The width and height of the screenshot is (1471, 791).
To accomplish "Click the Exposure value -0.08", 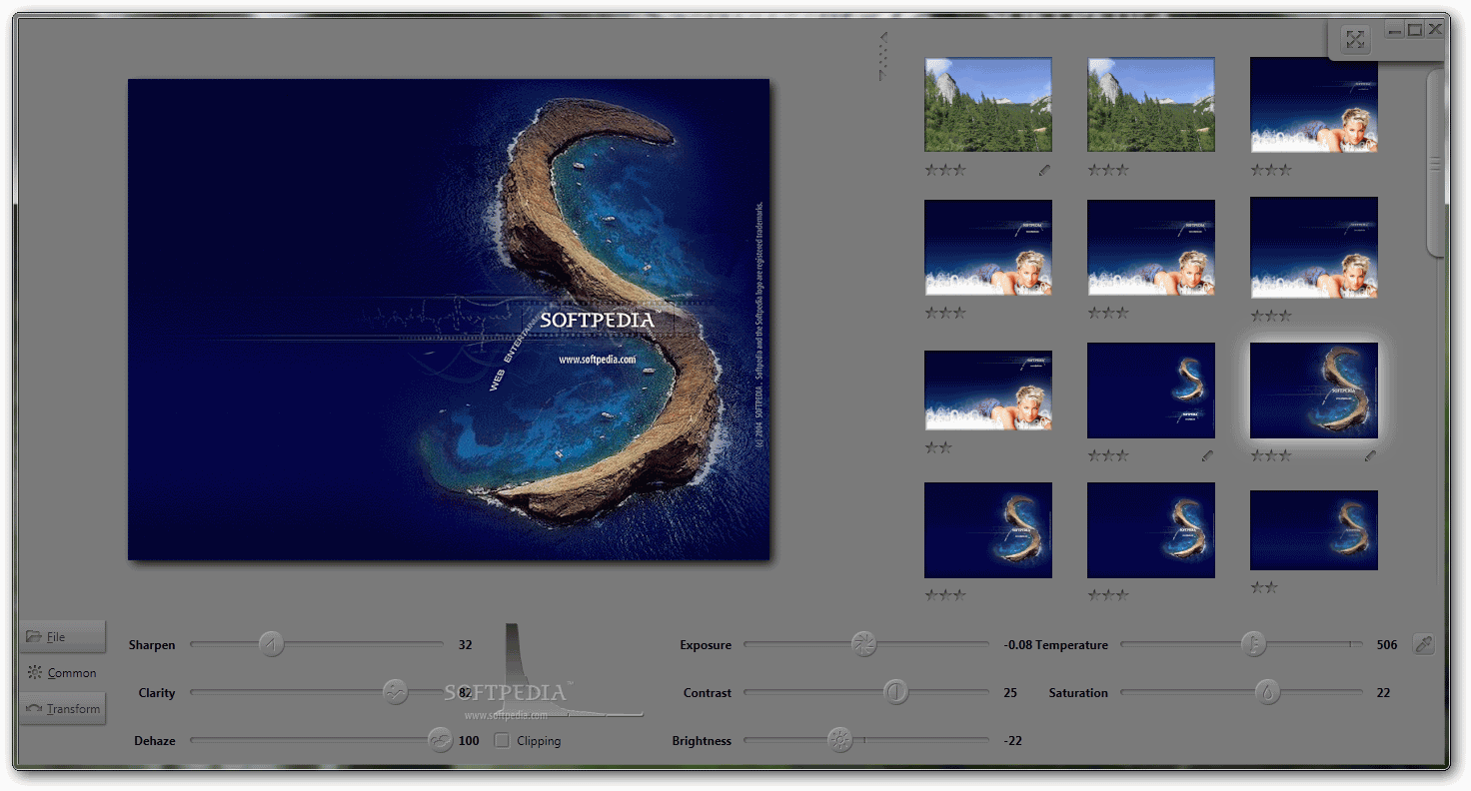I will click(x=1018, y=645).
